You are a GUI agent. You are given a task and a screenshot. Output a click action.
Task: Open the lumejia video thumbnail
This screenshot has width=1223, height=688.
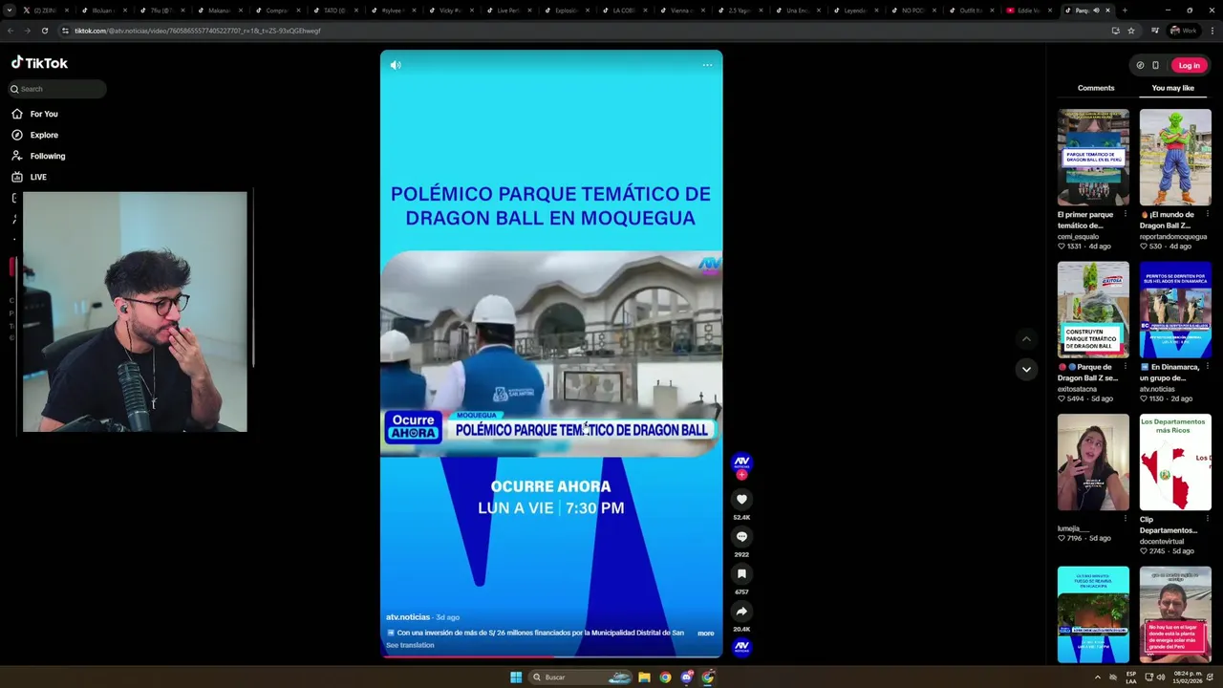point(1093,462)
